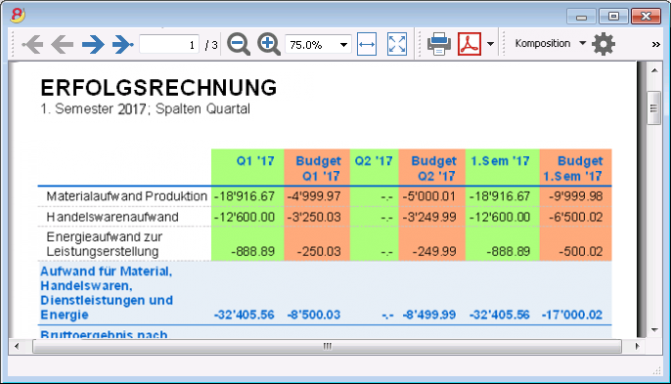This screenshot has width=671, height=384.
Task: Zoom out with the minus magnifier
Action: pyautogui.click(x=239, y=44)
